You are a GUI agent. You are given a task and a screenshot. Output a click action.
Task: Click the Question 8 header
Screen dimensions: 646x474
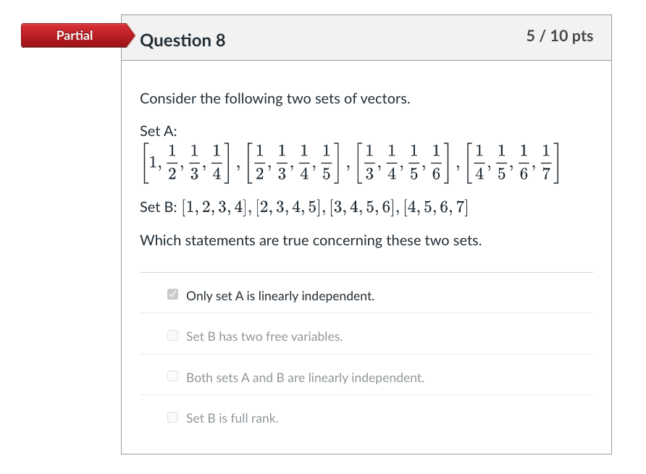[x=181, y=41]
